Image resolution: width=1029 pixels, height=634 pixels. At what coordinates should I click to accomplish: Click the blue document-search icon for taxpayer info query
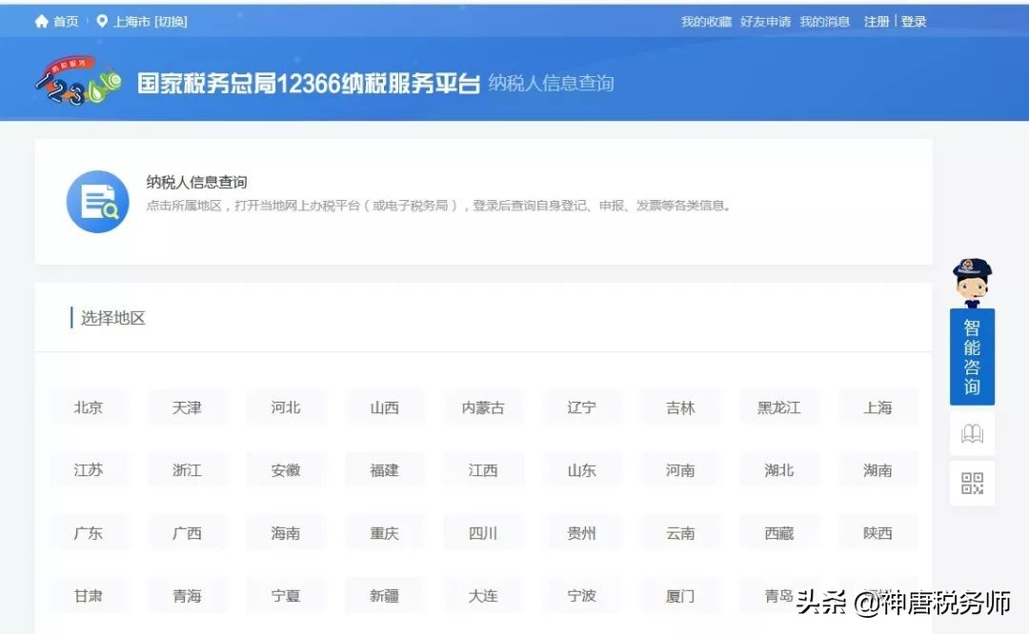point(96,201)
